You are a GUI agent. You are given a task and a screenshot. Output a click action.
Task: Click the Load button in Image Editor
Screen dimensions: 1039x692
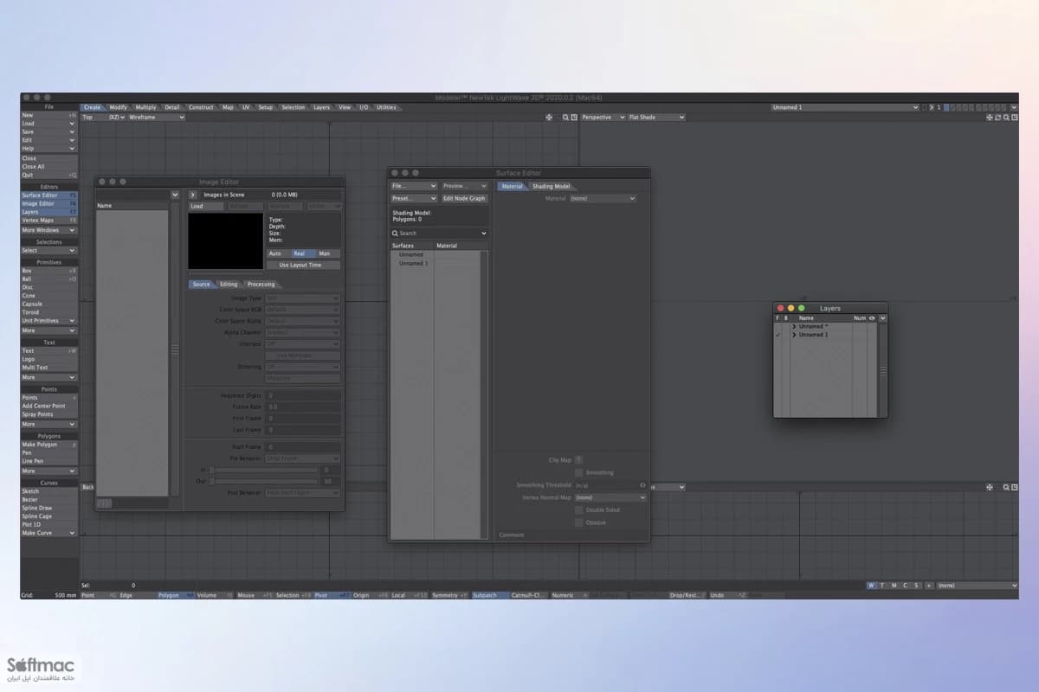[x=207, y=207]
